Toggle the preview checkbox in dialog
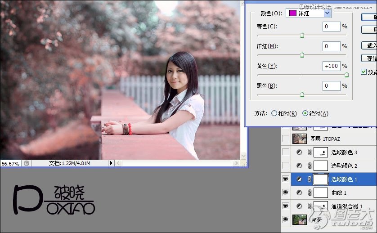This screenshot has height=233, width=377. (x=364, y=72)
